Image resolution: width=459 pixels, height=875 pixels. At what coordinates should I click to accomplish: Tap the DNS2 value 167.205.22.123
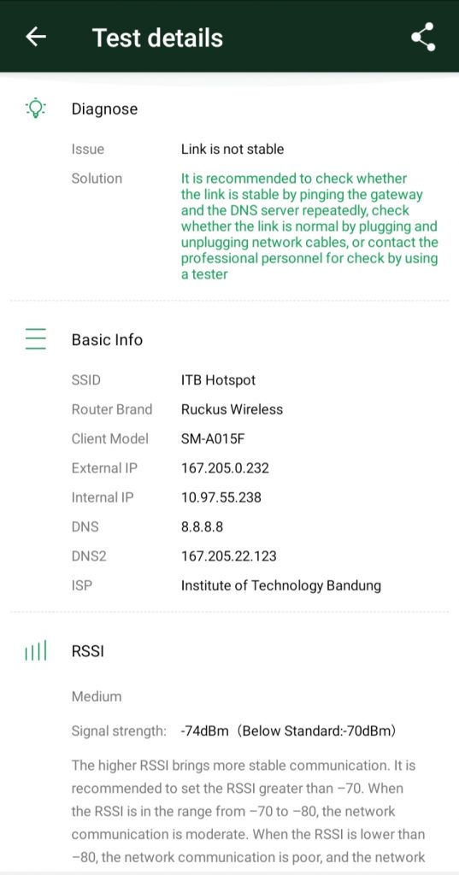point(229,555)
